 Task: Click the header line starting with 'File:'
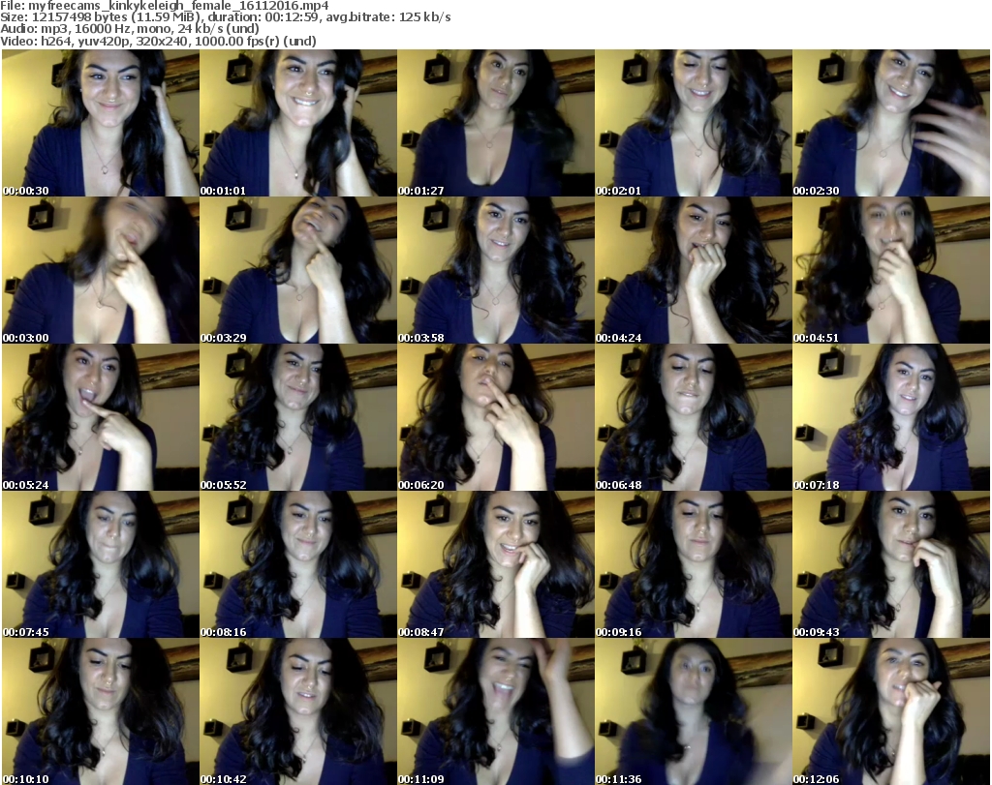coord(165,6)
